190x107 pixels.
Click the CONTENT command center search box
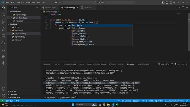(99, 3)
